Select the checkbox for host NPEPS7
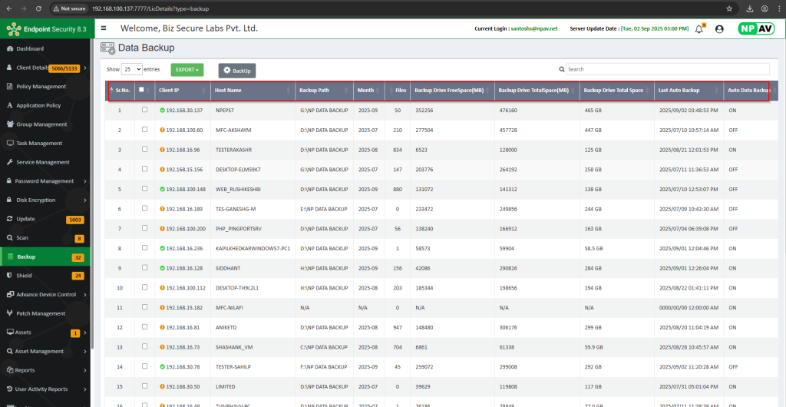This screenshot has width=786, height=407. (144, 110)
